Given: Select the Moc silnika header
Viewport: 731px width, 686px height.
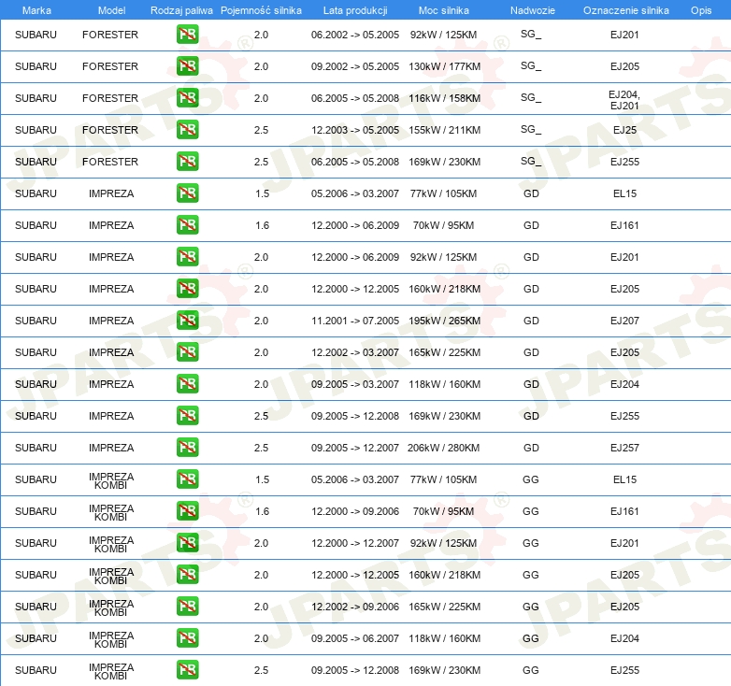Looking at the screenshot, I should point(444,9).
